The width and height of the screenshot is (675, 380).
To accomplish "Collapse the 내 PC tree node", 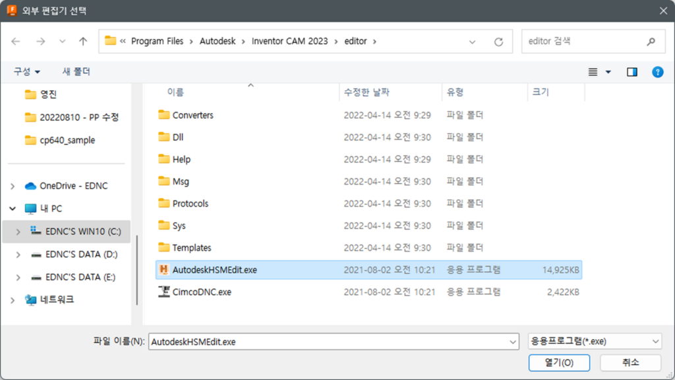I will tap(13, 209).
